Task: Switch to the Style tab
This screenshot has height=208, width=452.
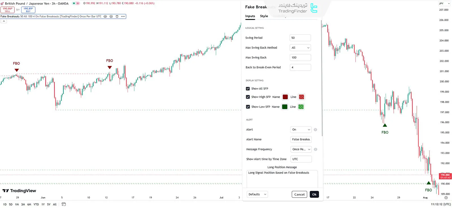Action: (x=264, y=16)
